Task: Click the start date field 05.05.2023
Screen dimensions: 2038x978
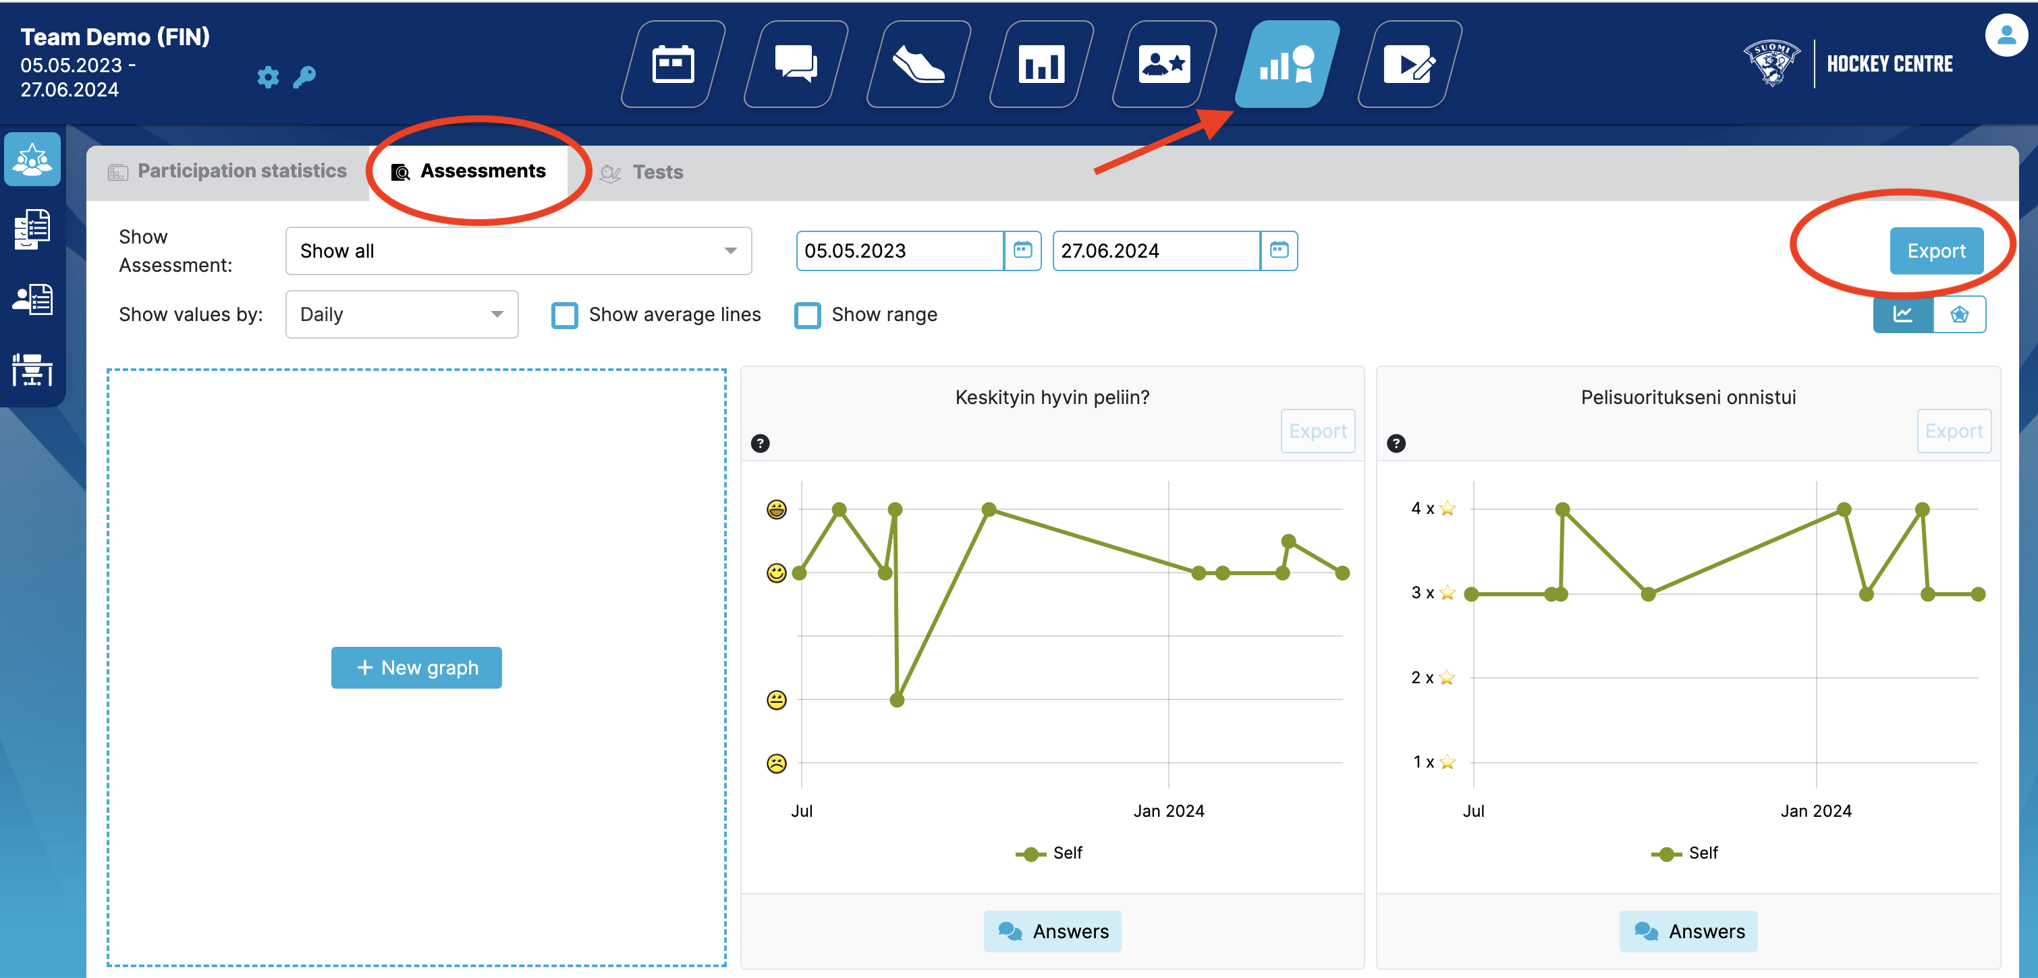Action: (900, 251)
